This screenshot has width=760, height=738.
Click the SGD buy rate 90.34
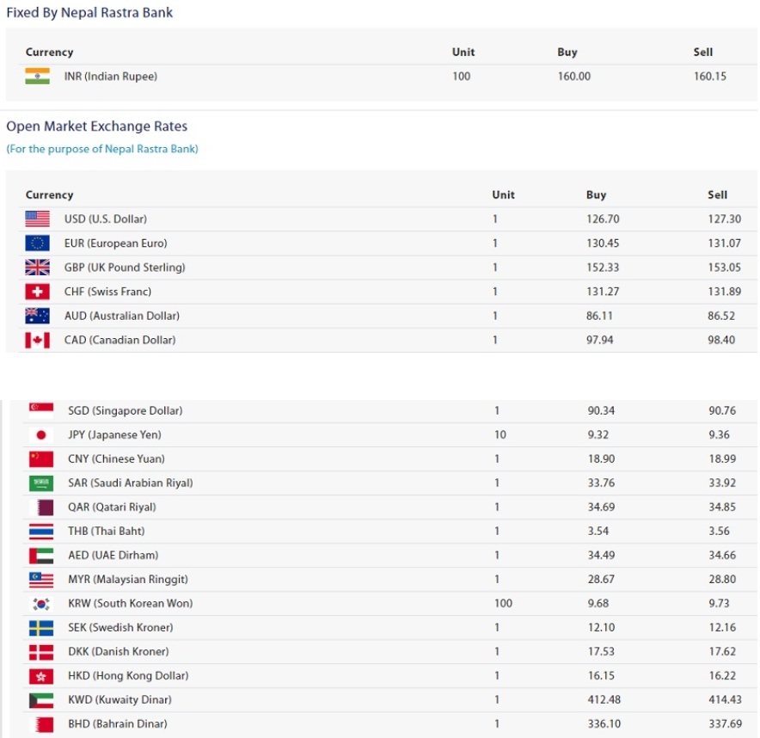tap(602, 410)
